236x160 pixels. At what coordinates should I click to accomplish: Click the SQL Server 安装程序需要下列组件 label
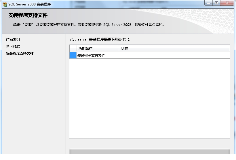coord(100,39)
